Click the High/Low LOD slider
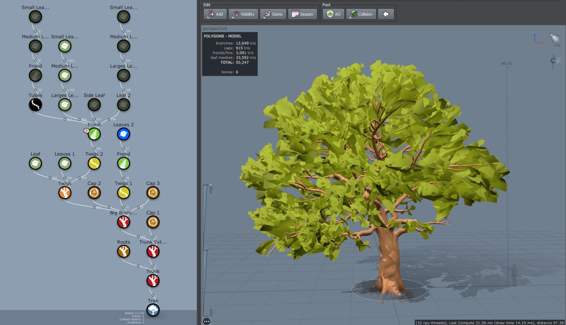This screenshot has height=325, width=566. point(206,251)
